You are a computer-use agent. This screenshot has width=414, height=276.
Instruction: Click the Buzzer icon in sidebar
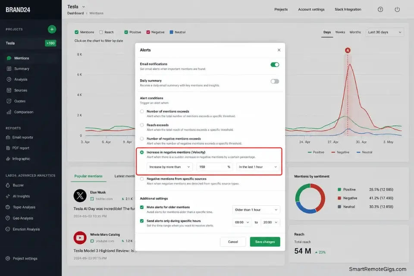pyautogui.click(x=8, y=185)
